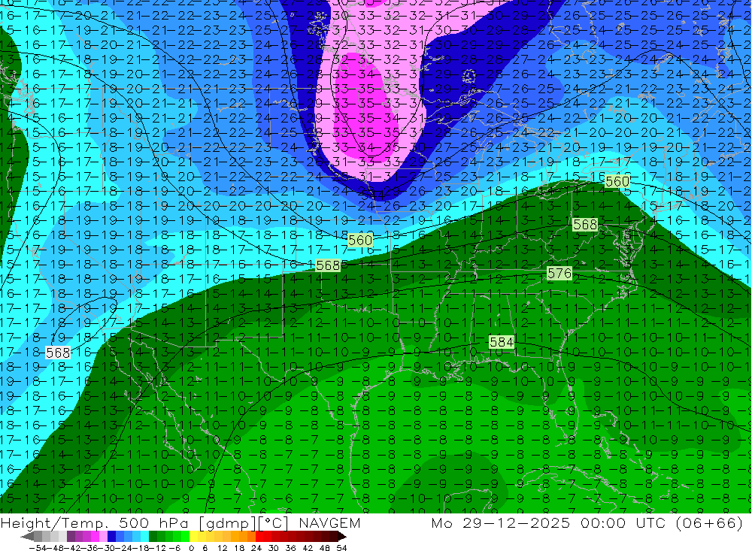
Task: Click the '[gdmp]' unit label
Action: coord(229,522)
